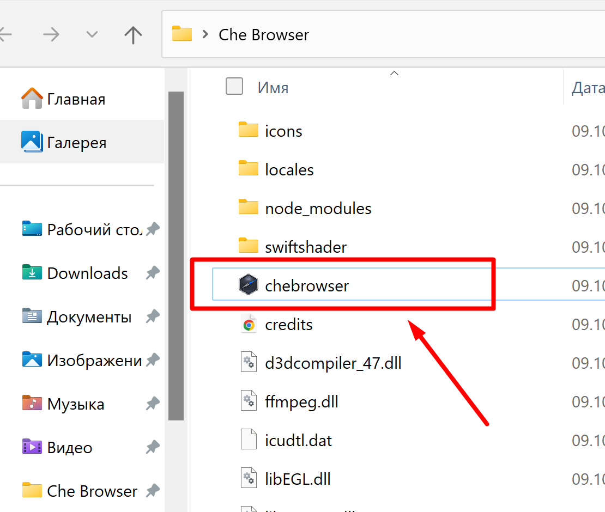The image size is (605, 512).
Task: Click the address bar folder icon
Action: [x=181, y=34]
